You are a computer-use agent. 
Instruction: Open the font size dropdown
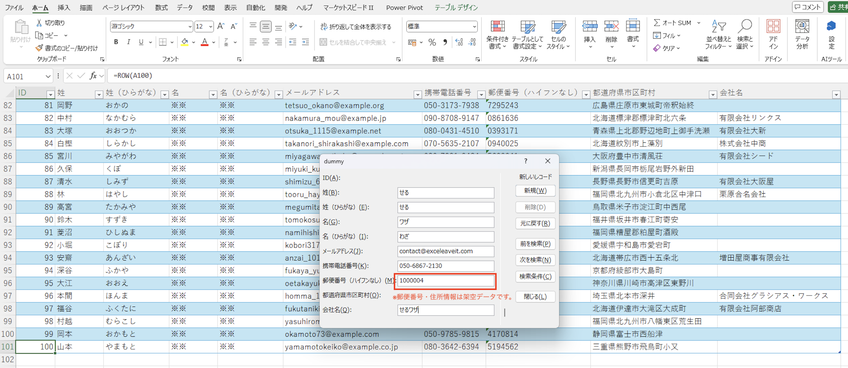211,26
